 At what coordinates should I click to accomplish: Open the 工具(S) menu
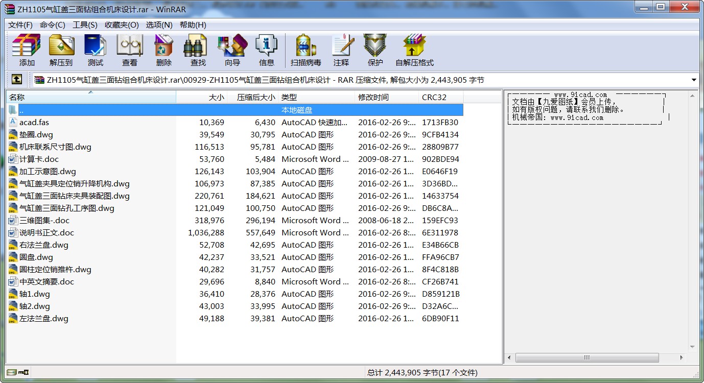[x=85, y=25]
